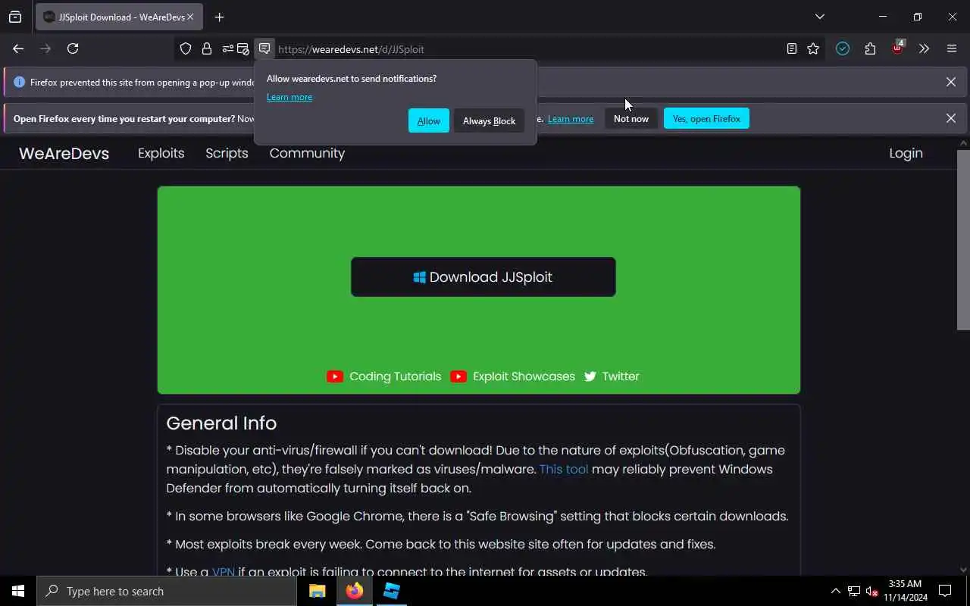Bookmark this page with the star icon
Viewport: 970px width, 606px height.
pos(813,48)
